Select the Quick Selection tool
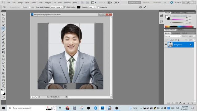 (x=3, y=25)
